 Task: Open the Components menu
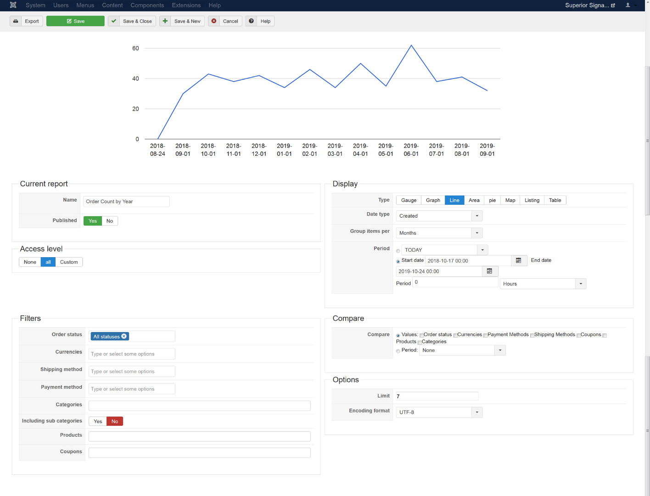tap(147, 5)
